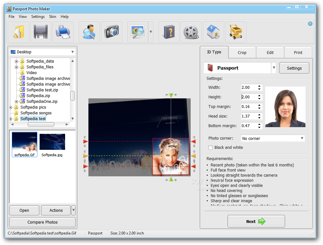Click the left orange eye-line marker
The height and width of the screenshot is (245, 323).
pos(86,156)
